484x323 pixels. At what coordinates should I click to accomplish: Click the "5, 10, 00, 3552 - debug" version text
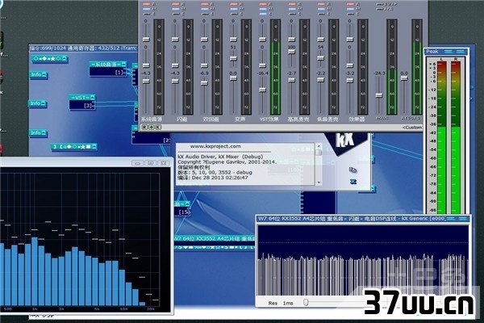point(222,173)
